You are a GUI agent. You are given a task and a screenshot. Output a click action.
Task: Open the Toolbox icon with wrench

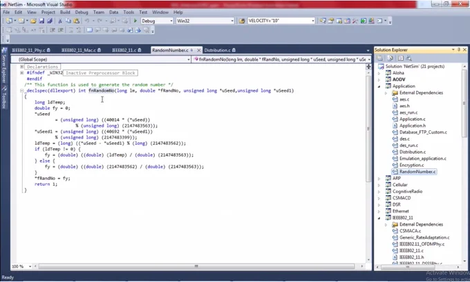click(355, 21)
